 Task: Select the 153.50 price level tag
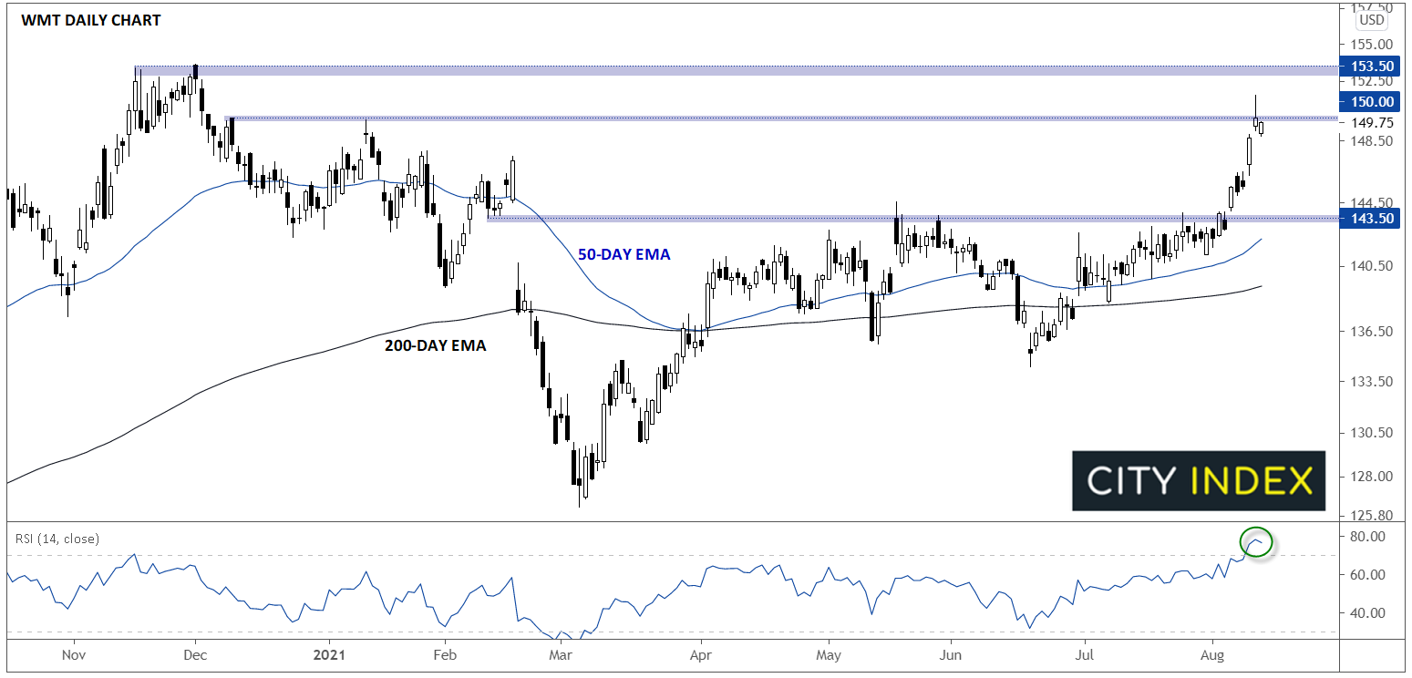[x=1374, y=67]
